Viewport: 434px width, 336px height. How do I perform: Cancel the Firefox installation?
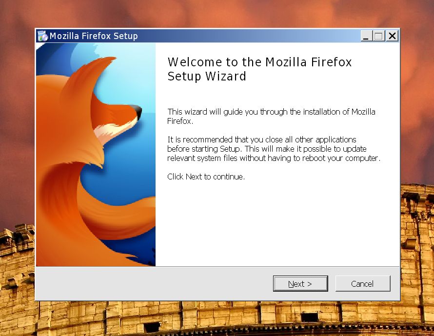363,283
